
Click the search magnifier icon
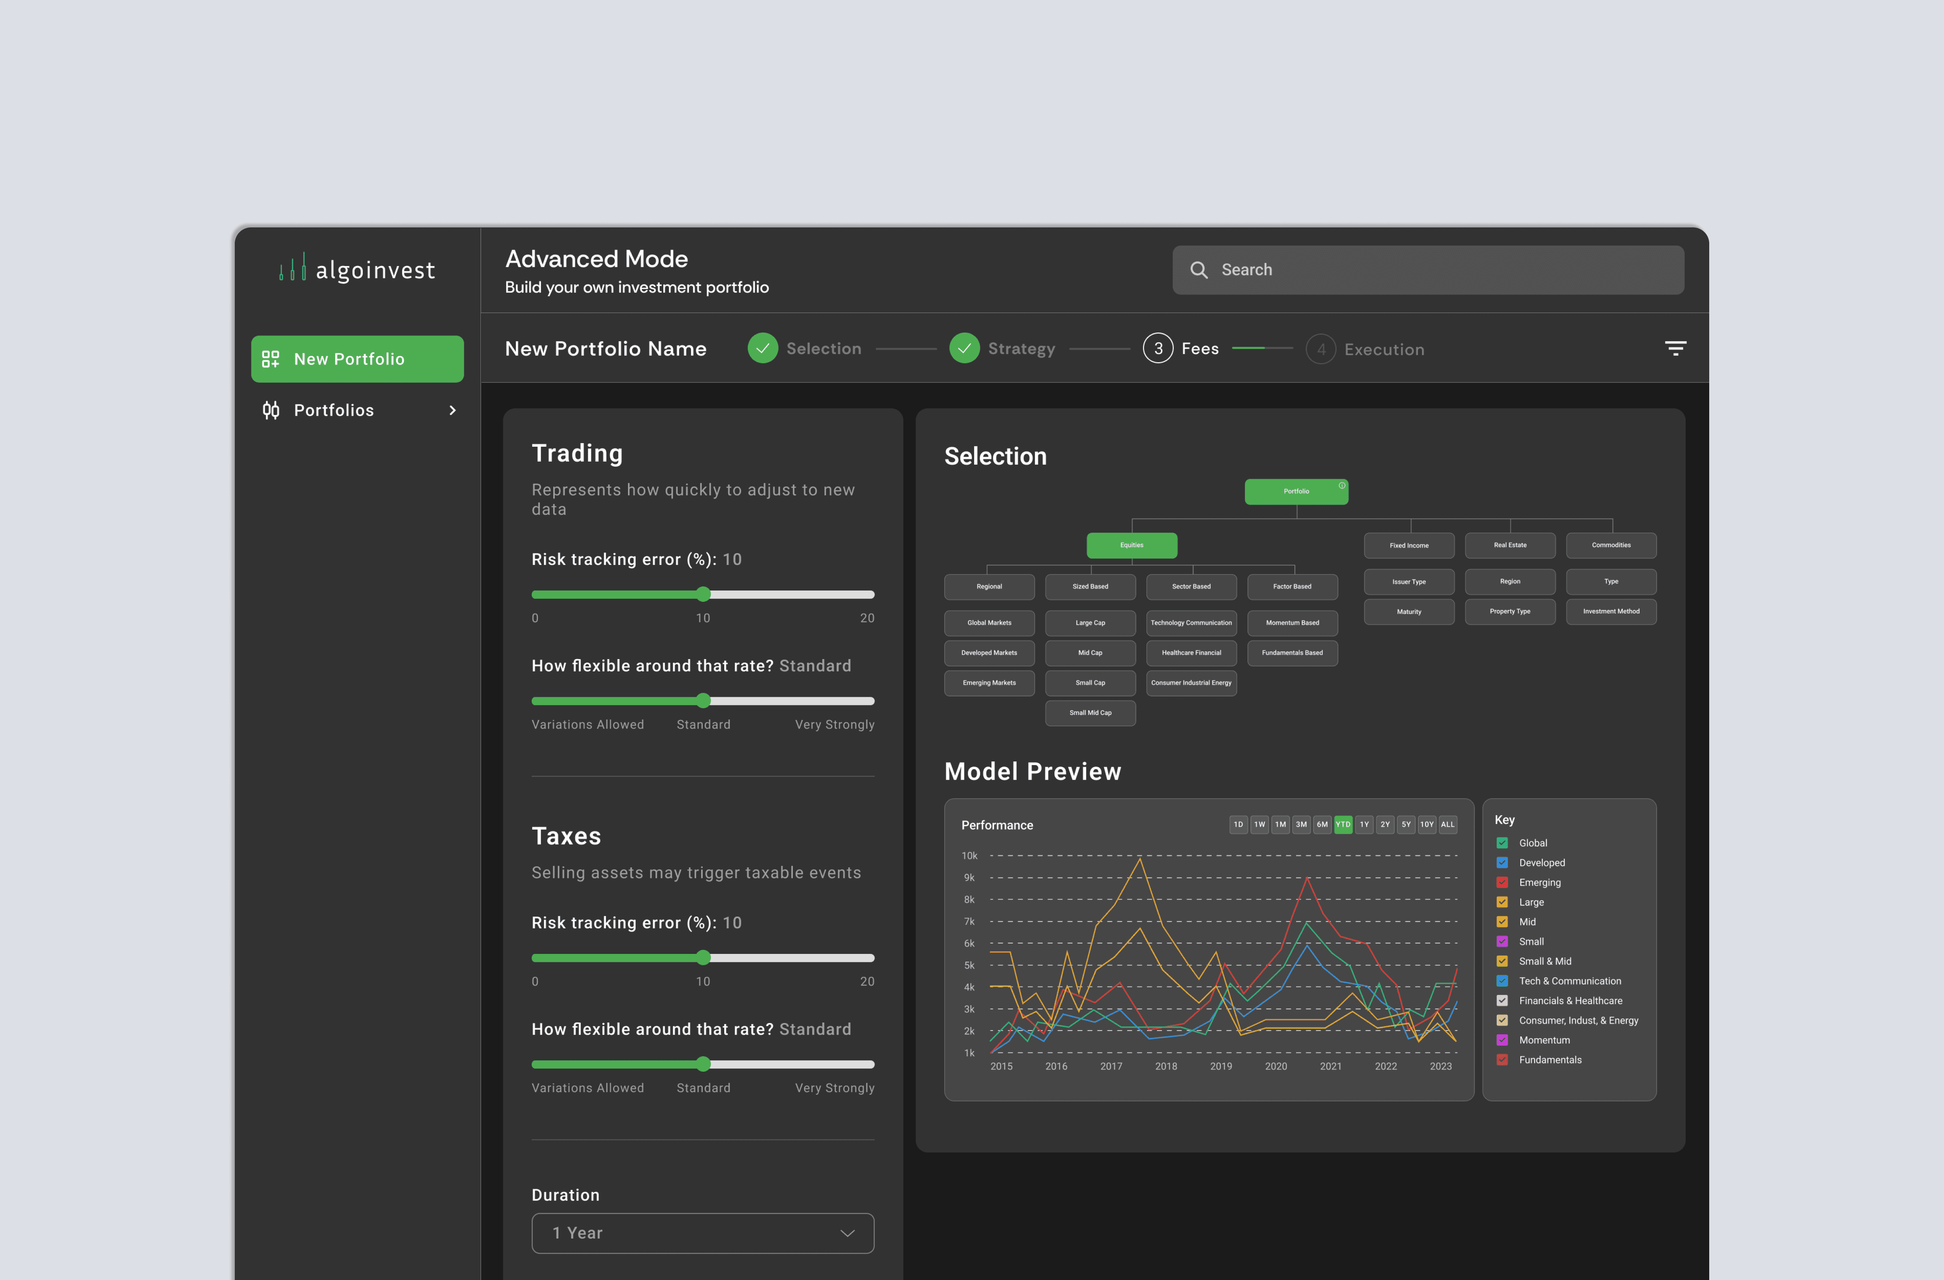(1198, 270)
